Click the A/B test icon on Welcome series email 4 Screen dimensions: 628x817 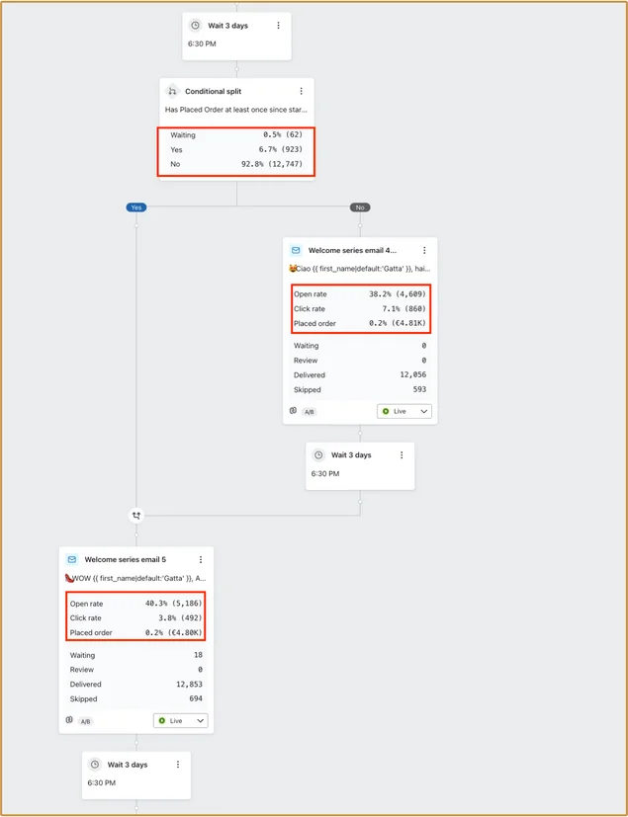[293, 411]
